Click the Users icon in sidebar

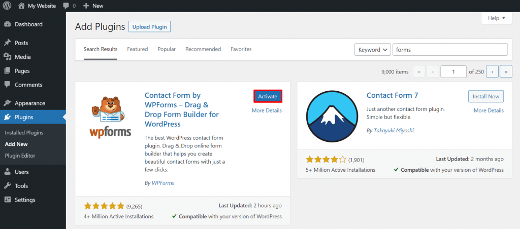click(7, 172)
